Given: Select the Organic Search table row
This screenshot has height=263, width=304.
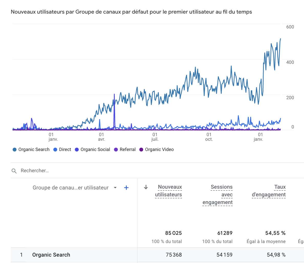Looking at the screenshot, I should pyautogui.click(x=51, y=255).
